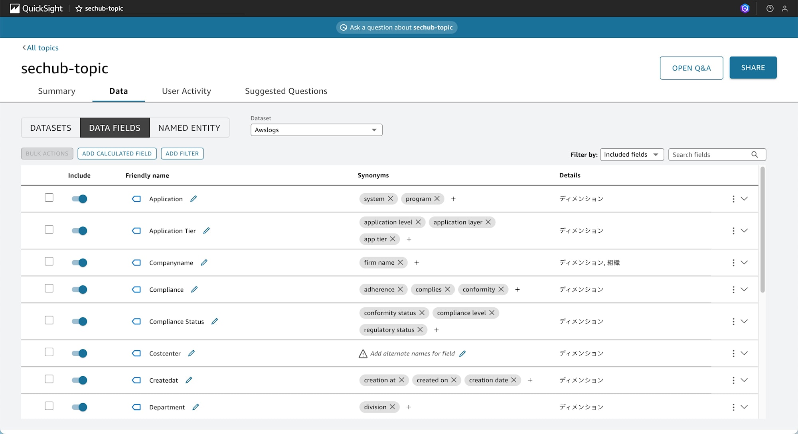This screenshot has height=434, width=798.
Task: Edit the Createdat friendly name
Action: tap(189, 380)
